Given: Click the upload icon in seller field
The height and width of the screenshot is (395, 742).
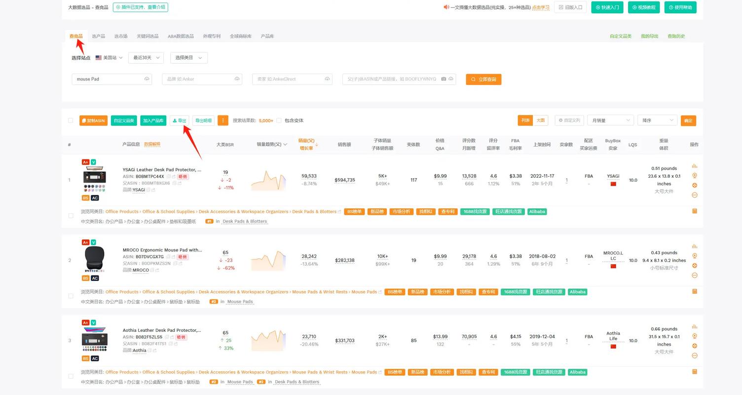Looking at the screenshot, I should pyautogui.click(x=327, y=79).
